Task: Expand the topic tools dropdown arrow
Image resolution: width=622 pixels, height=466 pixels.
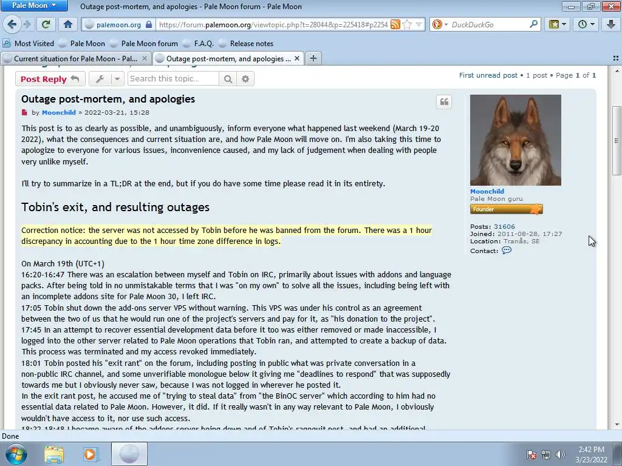Action: 117,79
